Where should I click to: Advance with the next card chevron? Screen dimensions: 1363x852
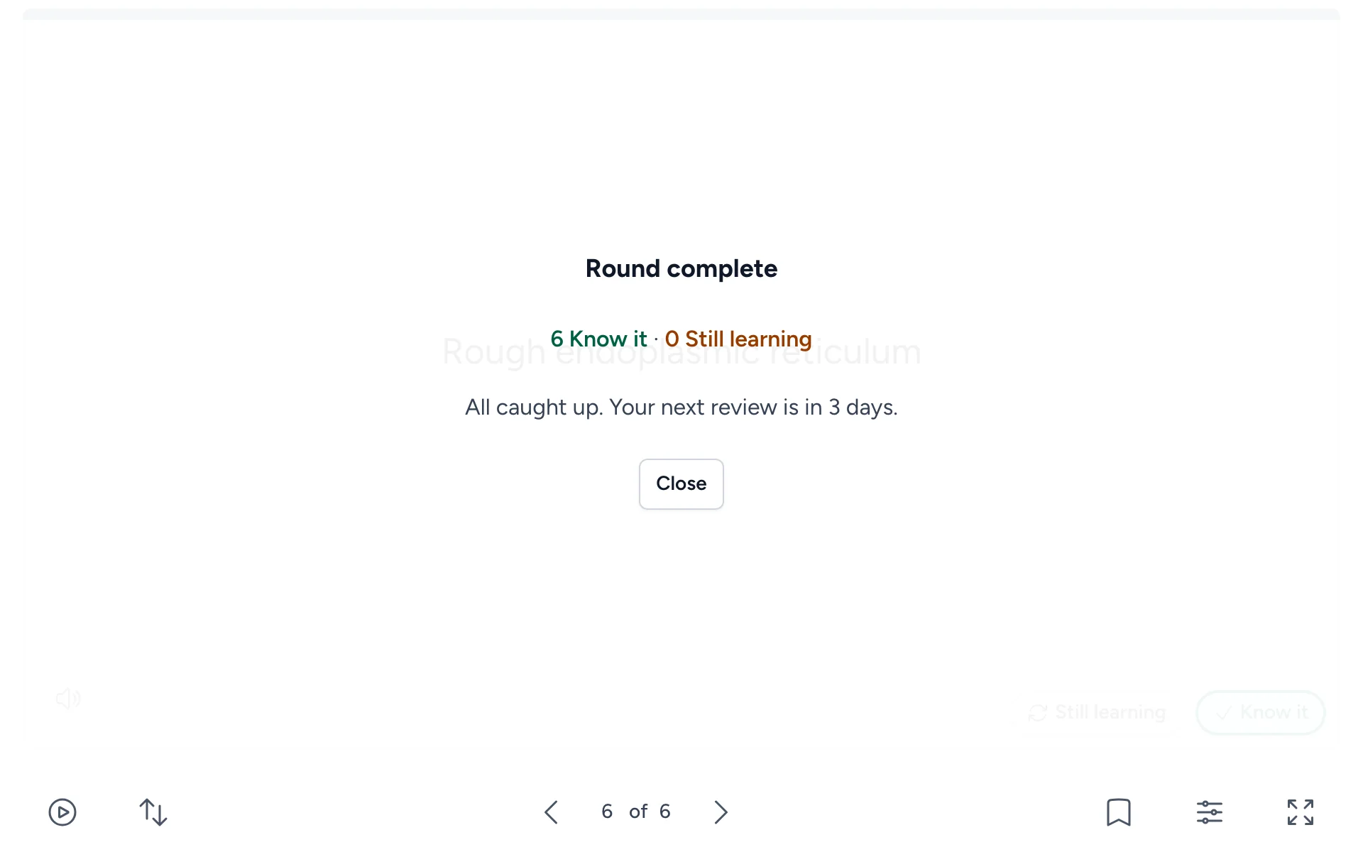pyautogui.click(x=721, y=812)
